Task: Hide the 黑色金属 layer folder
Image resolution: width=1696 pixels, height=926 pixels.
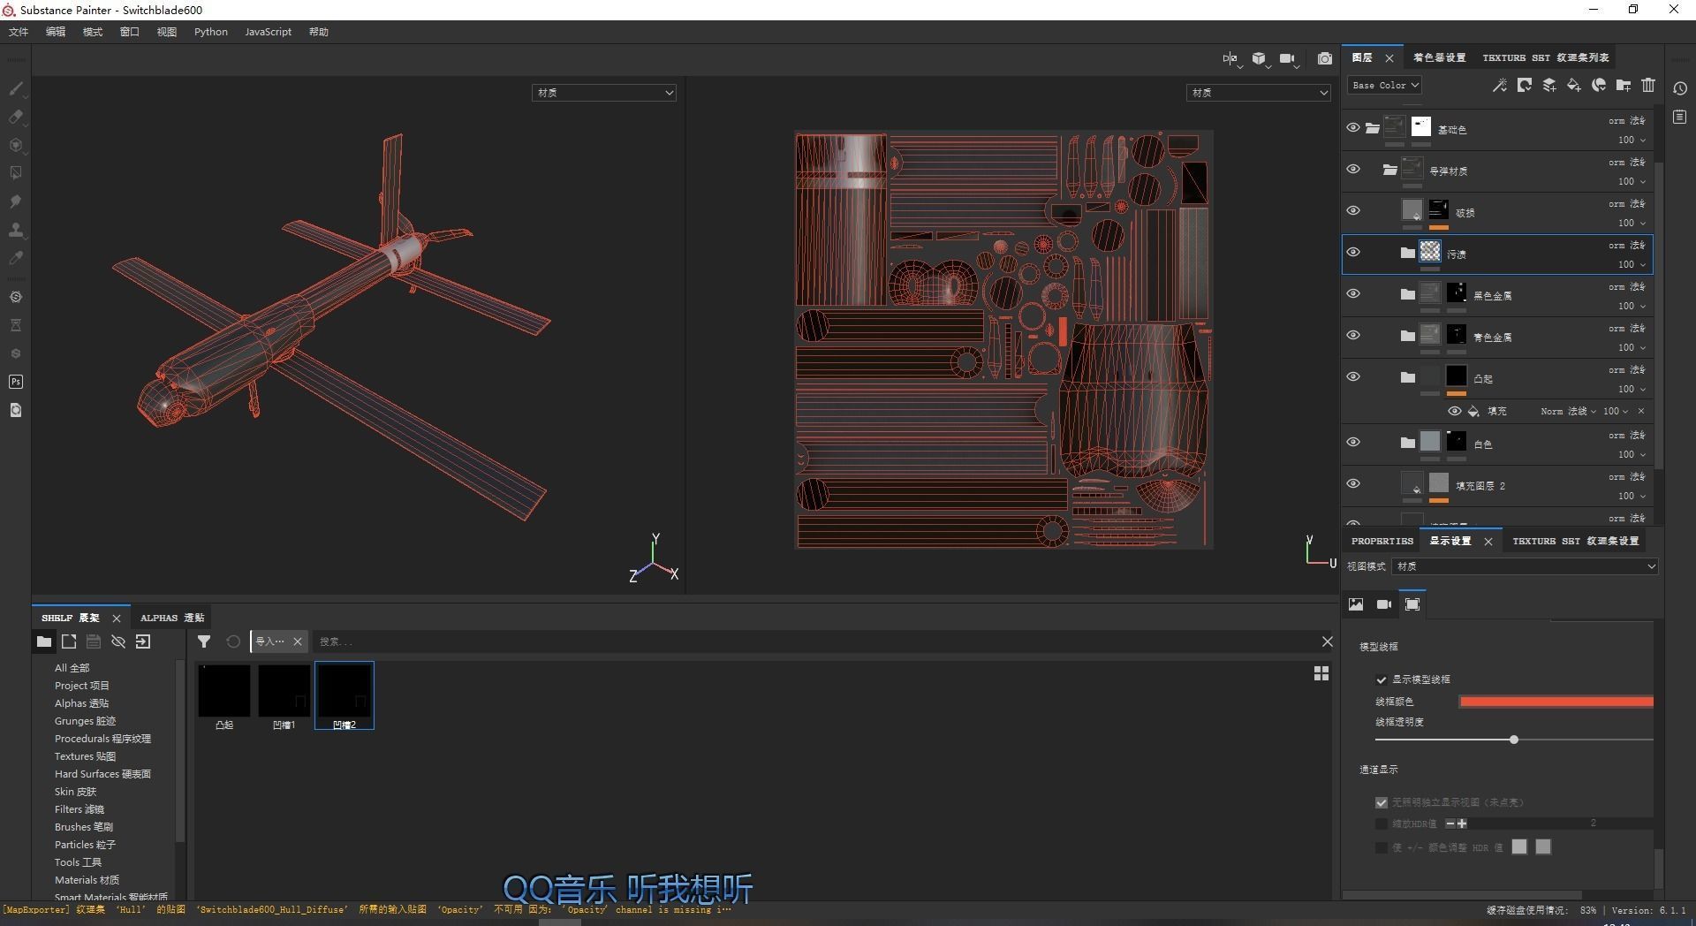Action: click(x=1352, y=294)
